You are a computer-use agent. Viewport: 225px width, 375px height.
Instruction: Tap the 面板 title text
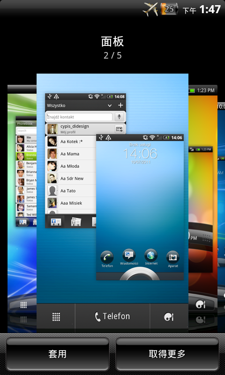click(x=112, y=42)
